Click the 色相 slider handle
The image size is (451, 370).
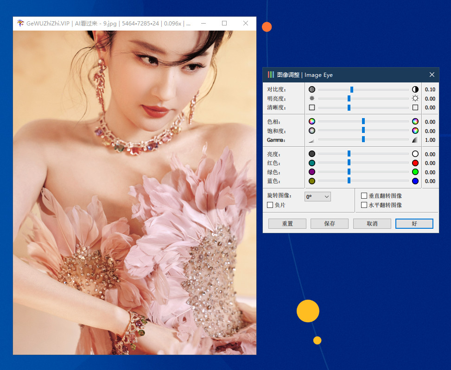click(363, 121)
